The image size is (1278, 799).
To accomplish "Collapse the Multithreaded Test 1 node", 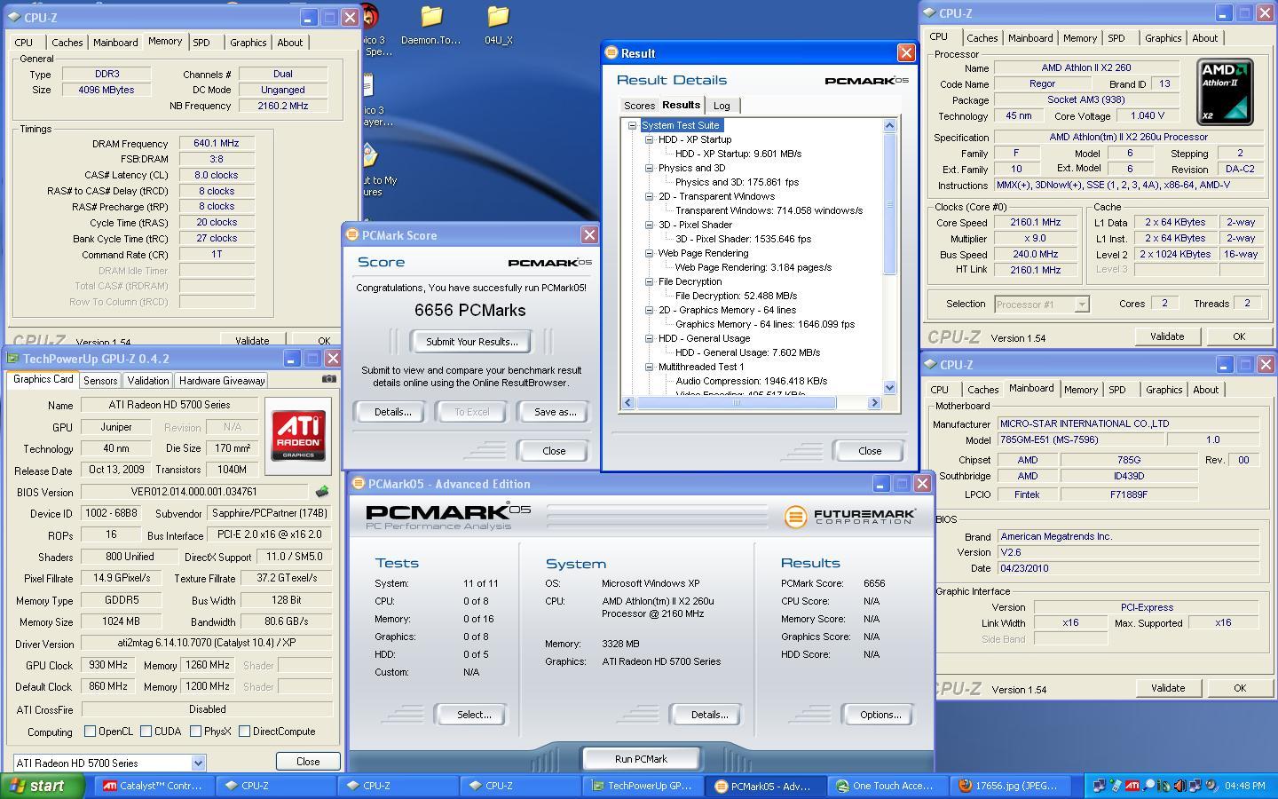I will pos(649,367).
